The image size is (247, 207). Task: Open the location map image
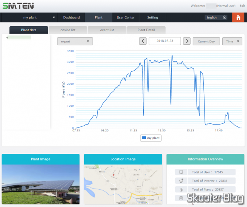123,184
